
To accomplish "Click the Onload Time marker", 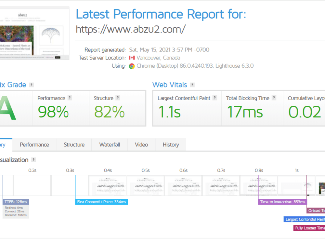I will [x=316, y=210].
